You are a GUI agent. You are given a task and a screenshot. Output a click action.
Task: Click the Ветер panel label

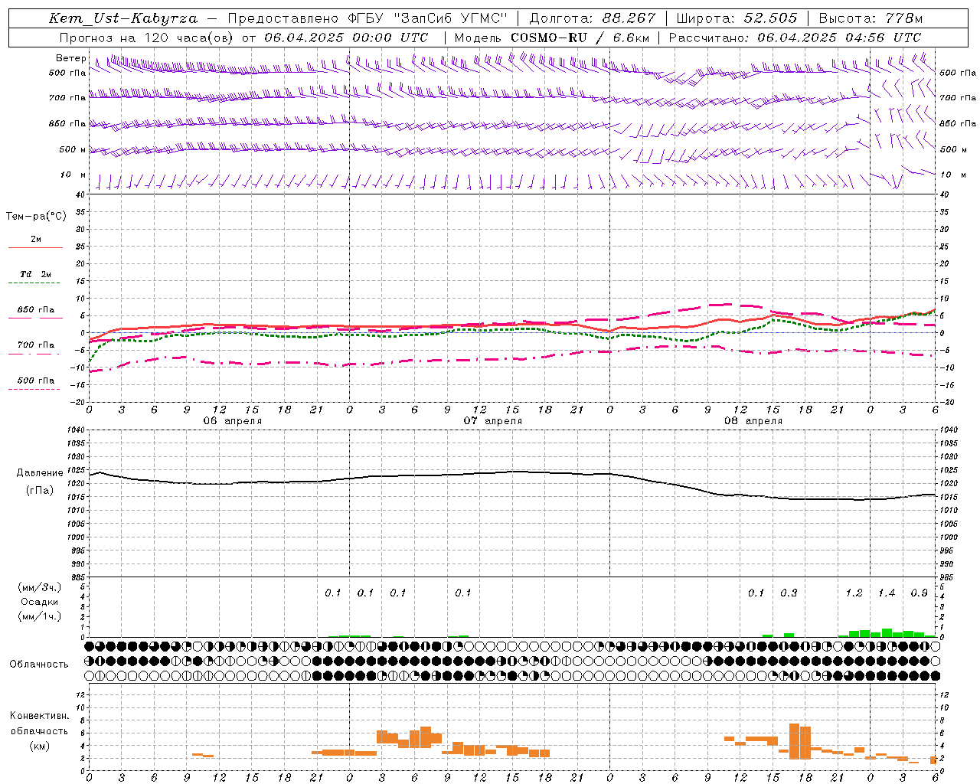tap(70, 58)
